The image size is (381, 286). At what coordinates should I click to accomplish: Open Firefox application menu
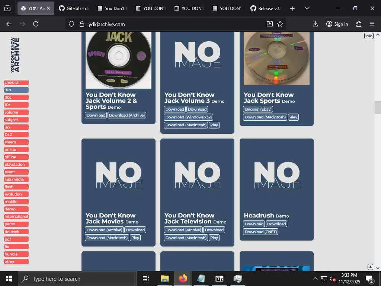pos(372,24)
